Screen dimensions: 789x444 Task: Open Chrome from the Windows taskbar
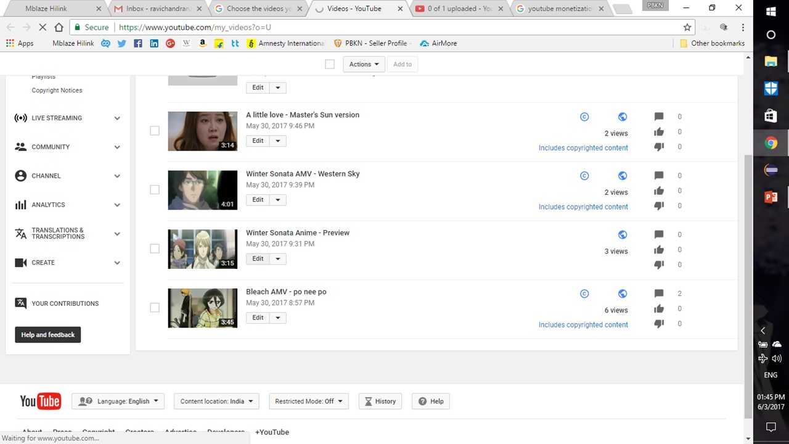click(x=771, y=143)
